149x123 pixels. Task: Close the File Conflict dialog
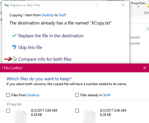tap(145, 68)
